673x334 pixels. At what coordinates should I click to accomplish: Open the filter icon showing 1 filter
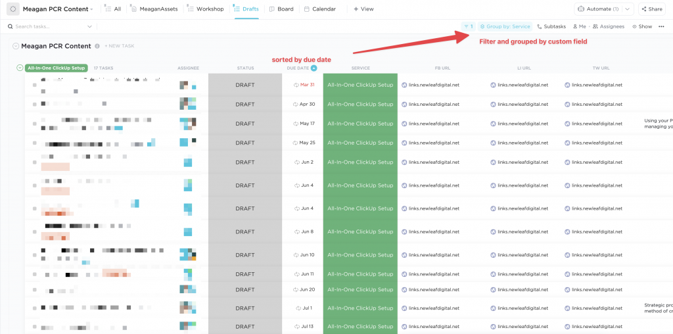(x=468, y=26)
